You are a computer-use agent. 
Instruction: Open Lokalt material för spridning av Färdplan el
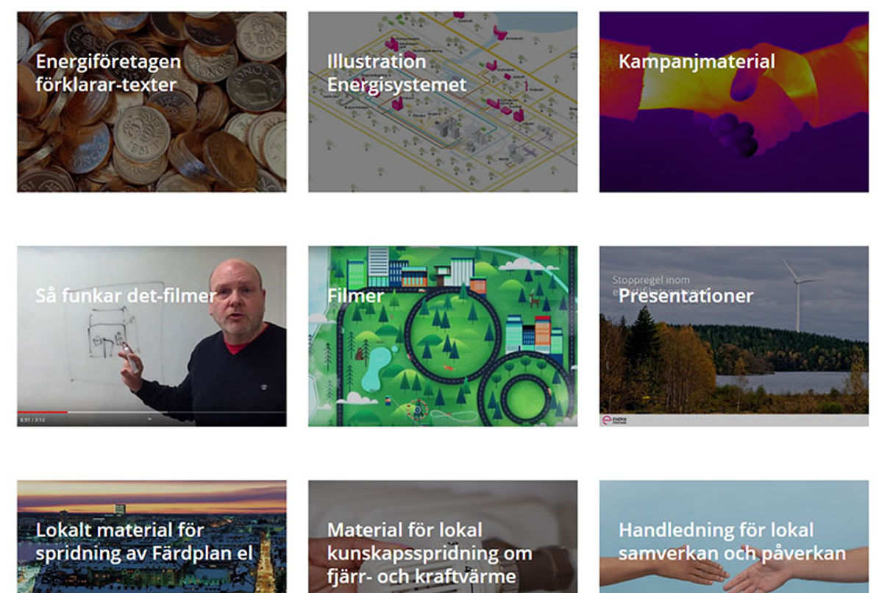[x=144, y=541]
